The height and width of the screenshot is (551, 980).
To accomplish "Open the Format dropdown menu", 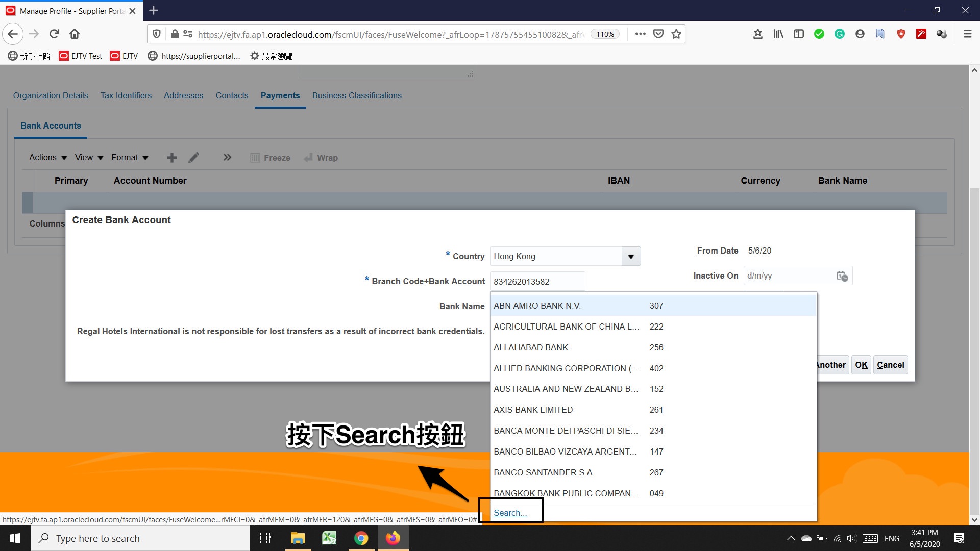I will (130, 158).
